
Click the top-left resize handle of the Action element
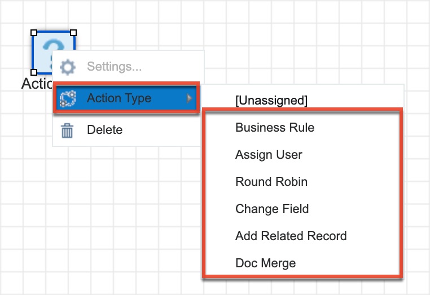tap(34, 33)
